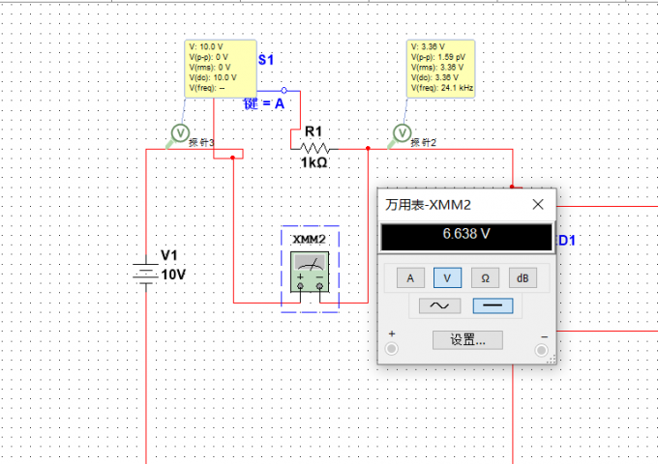Select the V1 10V battery symbol
The image size is (658, 464).
[x=145, y=272]
